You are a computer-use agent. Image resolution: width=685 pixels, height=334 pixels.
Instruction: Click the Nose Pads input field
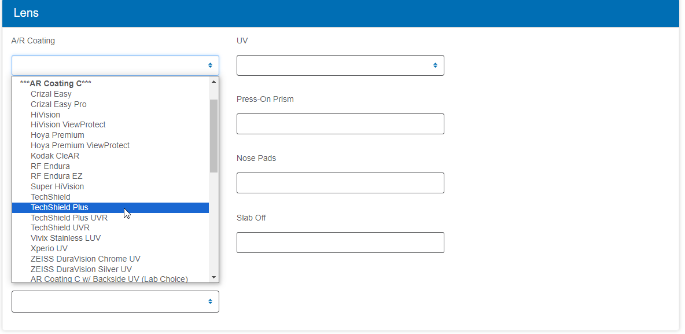coord(340,183)
